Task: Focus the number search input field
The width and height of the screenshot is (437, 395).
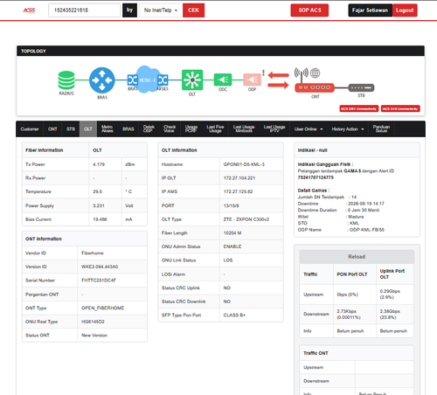Action: 85,10
